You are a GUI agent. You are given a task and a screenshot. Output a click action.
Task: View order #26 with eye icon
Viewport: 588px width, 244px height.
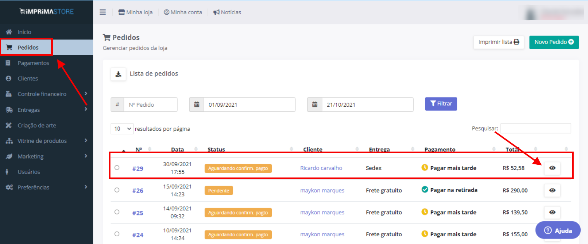pyautogui.click(x=552, y=190)
